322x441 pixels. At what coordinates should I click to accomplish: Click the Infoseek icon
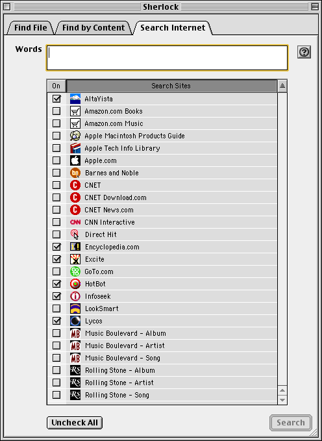click(75, 296)
